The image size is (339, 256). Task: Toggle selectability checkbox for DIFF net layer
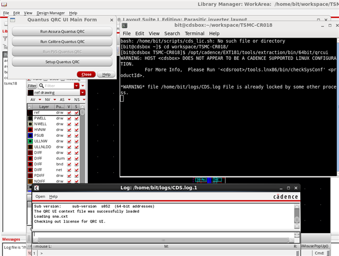(x=76, y=170)
